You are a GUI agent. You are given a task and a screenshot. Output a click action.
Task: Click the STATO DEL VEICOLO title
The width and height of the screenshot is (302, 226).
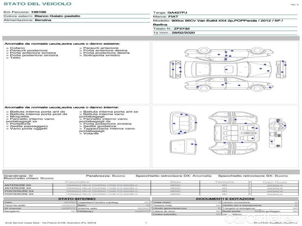point(37,4)
